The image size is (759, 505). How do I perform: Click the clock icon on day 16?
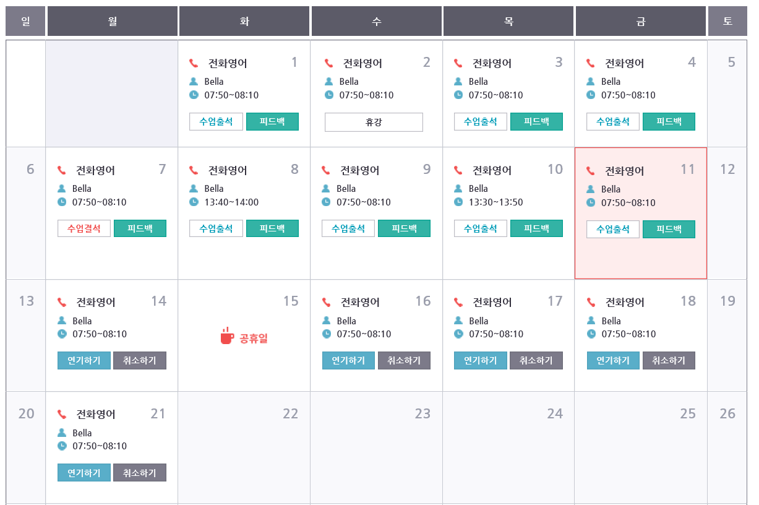click(x=327, y=334)
